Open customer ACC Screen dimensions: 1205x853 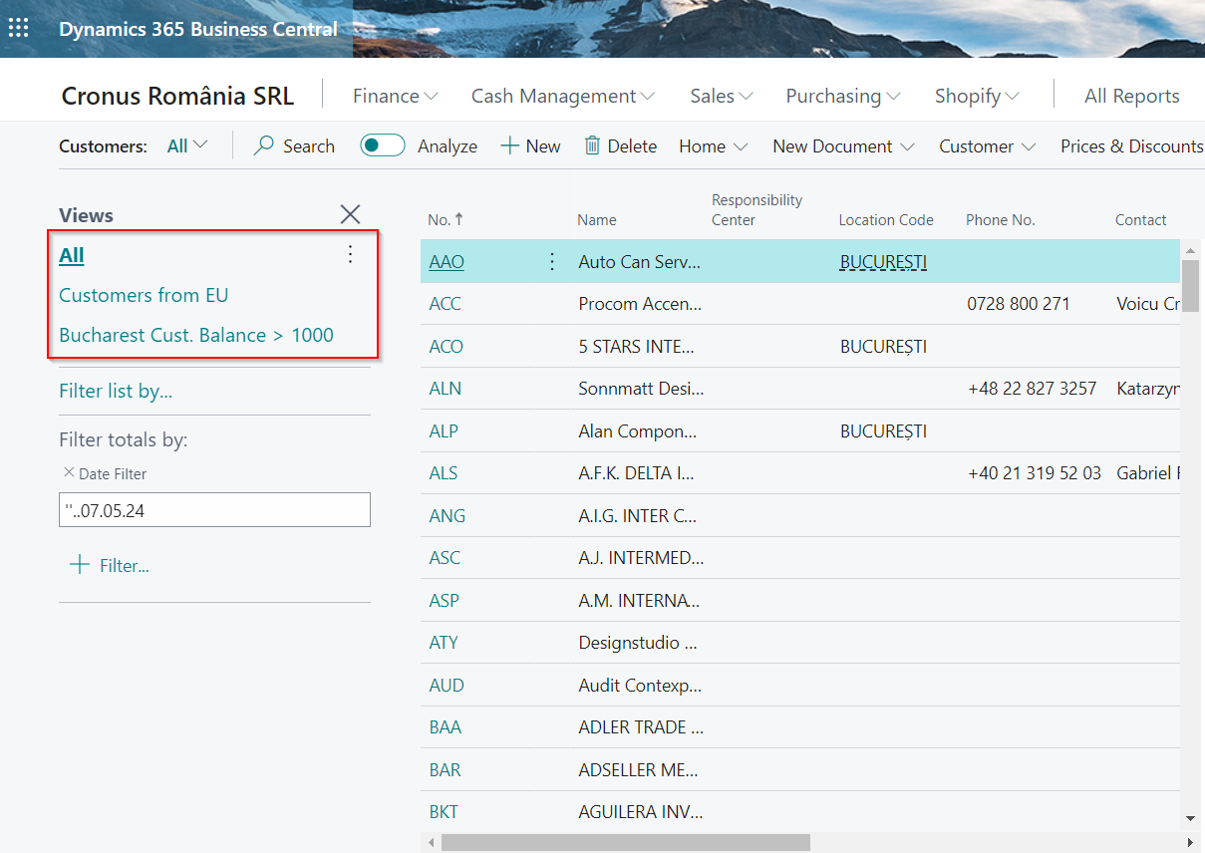pos(446,304)
